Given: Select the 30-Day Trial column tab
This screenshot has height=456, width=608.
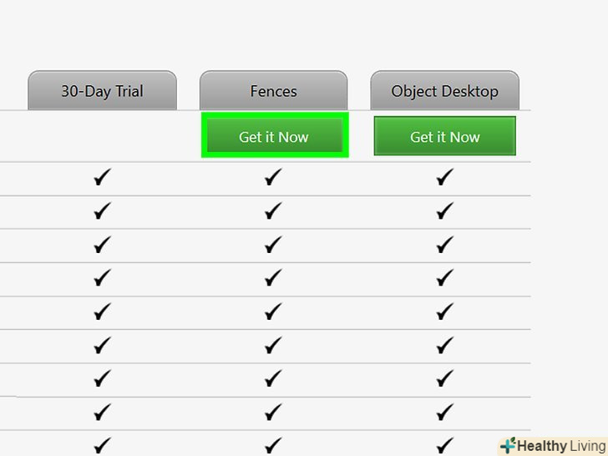Looking at the screenshot, I should (102, 91).
